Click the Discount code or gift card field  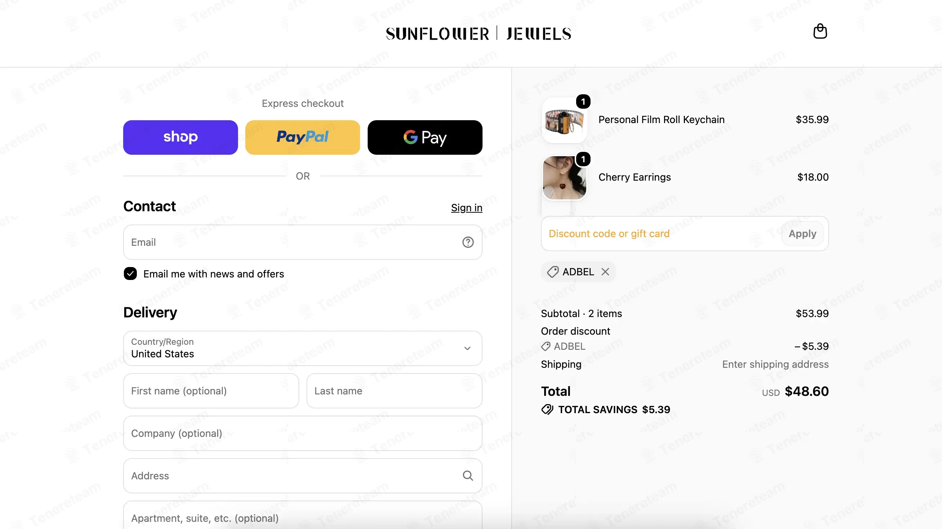661,234
